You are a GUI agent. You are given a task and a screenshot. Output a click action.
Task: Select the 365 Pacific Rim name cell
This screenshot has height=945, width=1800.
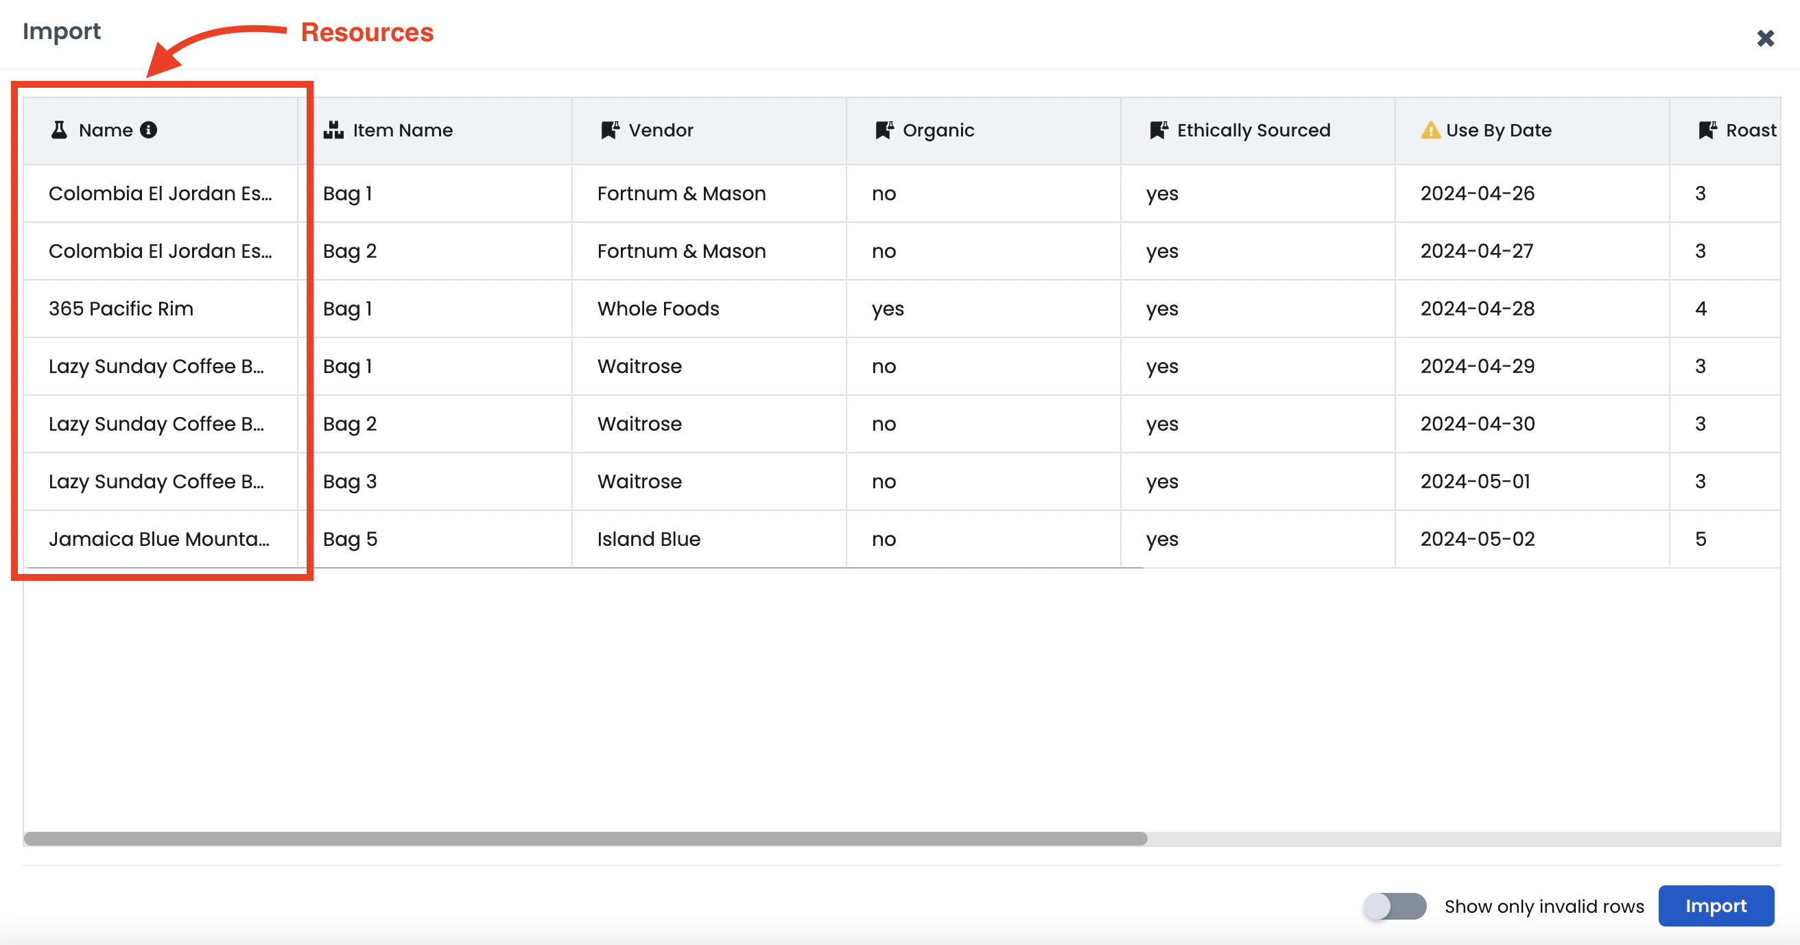[121, 309]
